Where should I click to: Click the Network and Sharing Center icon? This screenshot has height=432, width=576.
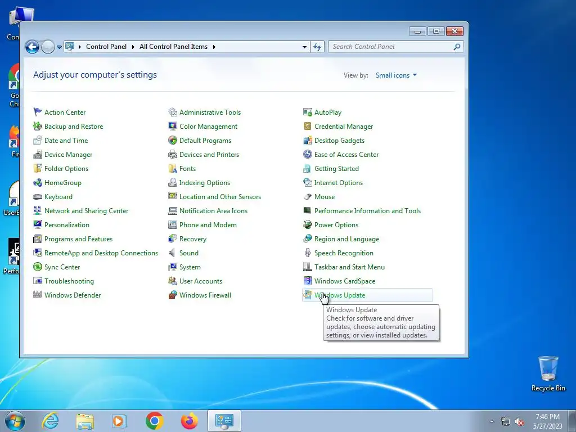pyautogui.click(x=38, y=210)
